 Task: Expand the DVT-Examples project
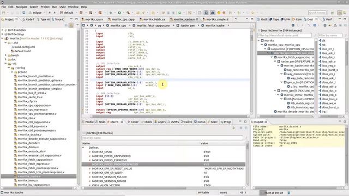pos(2,30)
